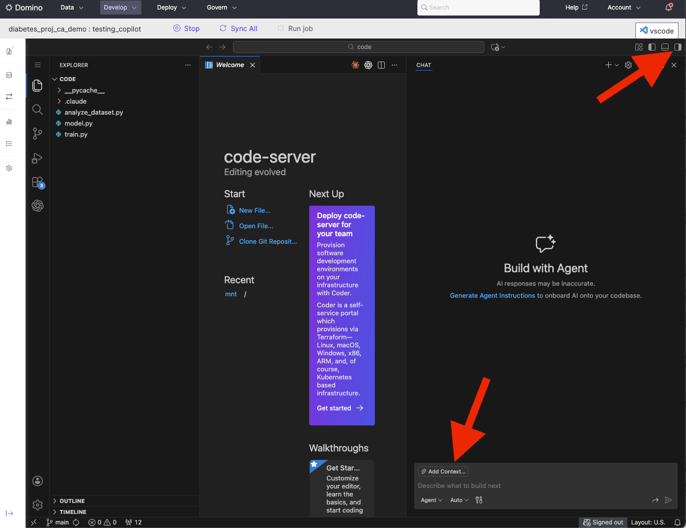Screen dimensions: 686x528
Task: Stop the workspace
Action: coord(186,29)
